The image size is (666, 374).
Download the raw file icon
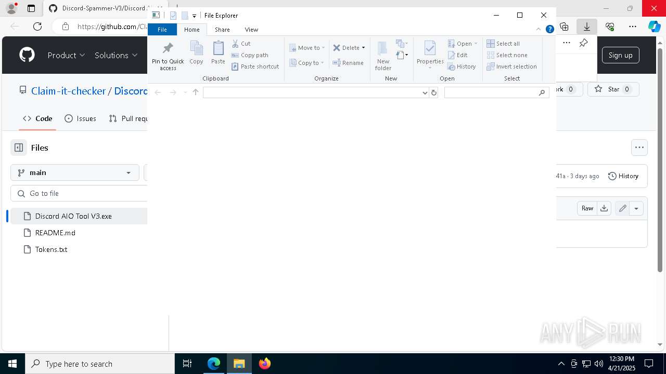[604, 208]
